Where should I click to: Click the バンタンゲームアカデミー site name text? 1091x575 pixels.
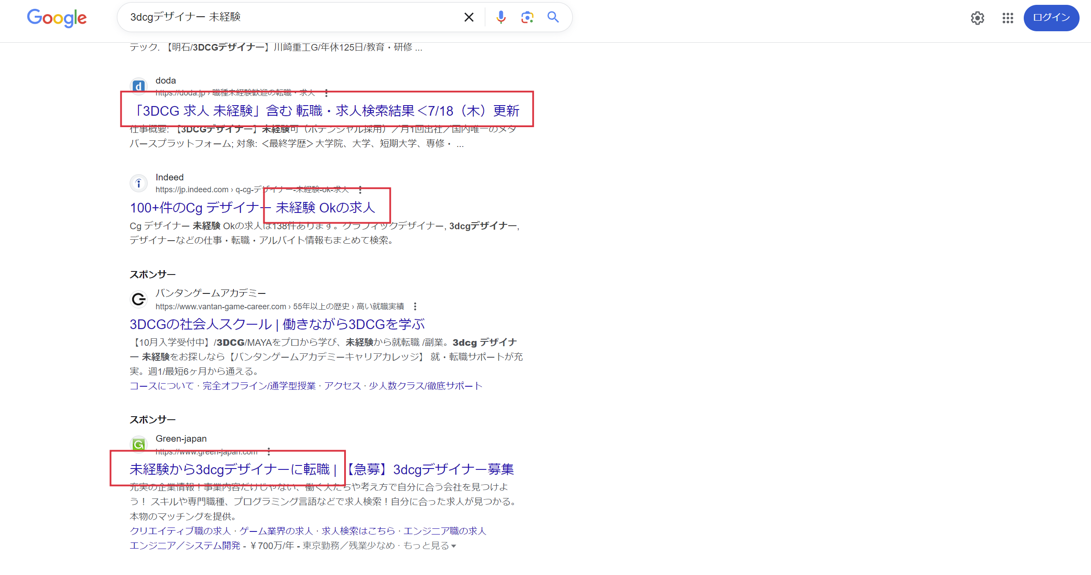(211, 293)
